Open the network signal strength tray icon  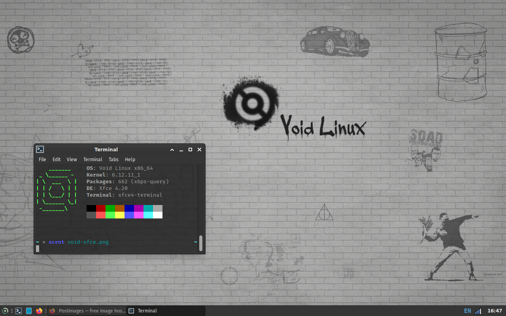tap(478, 311)
